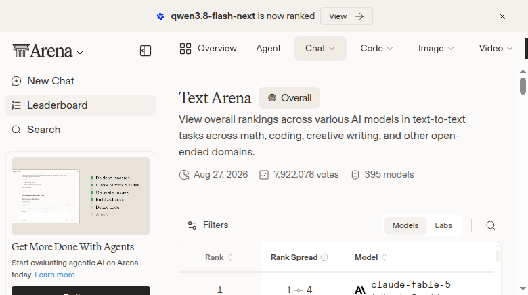Click the 395 models text
The image size is (528, 295).
click(389, 175)
